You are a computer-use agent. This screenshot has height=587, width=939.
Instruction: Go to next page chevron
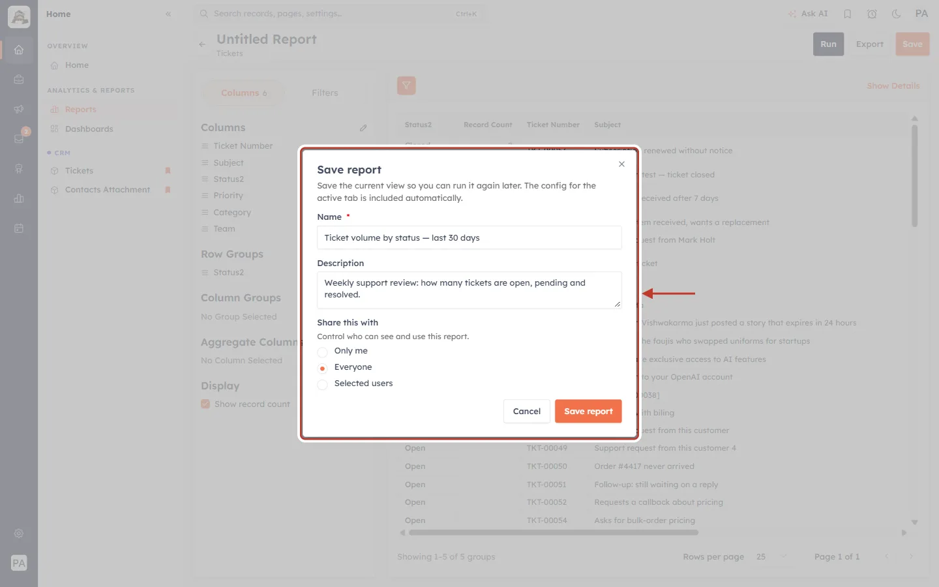pos(911,556)
